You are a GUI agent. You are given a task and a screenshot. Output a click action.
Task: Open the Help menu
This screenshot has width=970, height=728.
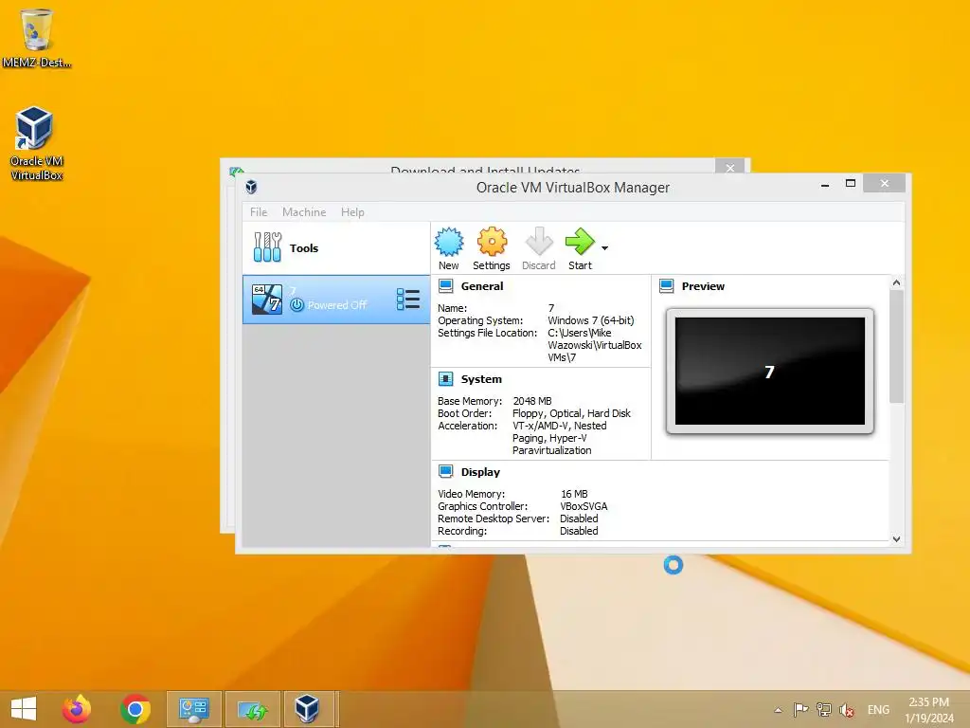352,211
